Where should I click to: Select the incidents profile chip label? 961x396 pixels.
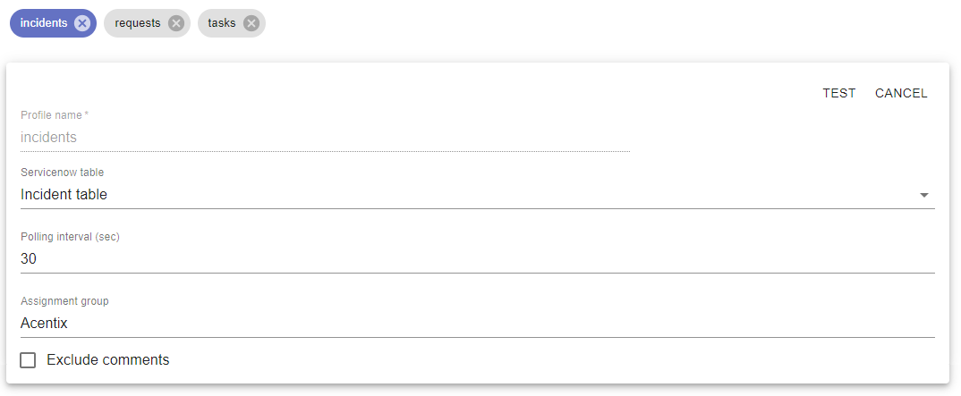tap(44, 23)
